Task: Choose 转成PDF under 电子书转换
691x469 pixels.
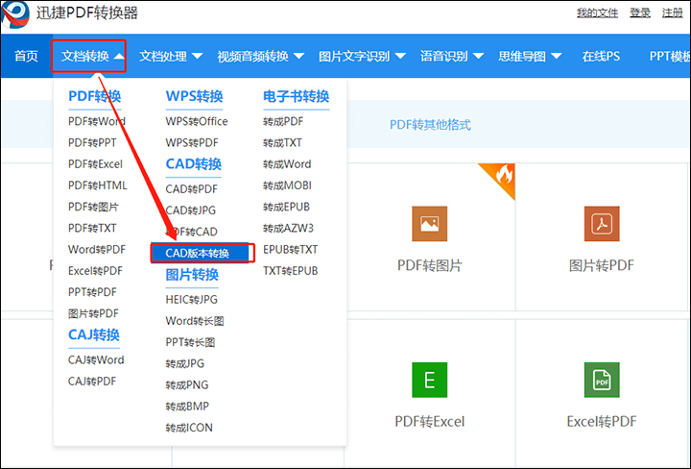Action: point(283,121)
